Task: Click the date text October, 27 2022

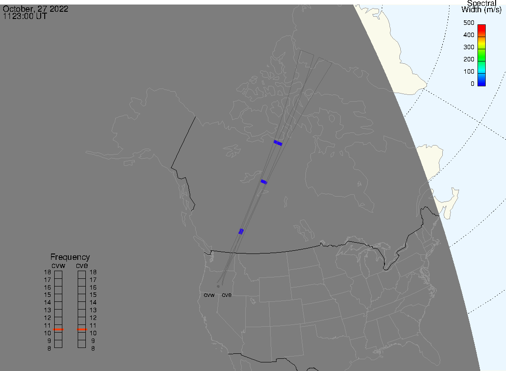Action: [36, 9]
